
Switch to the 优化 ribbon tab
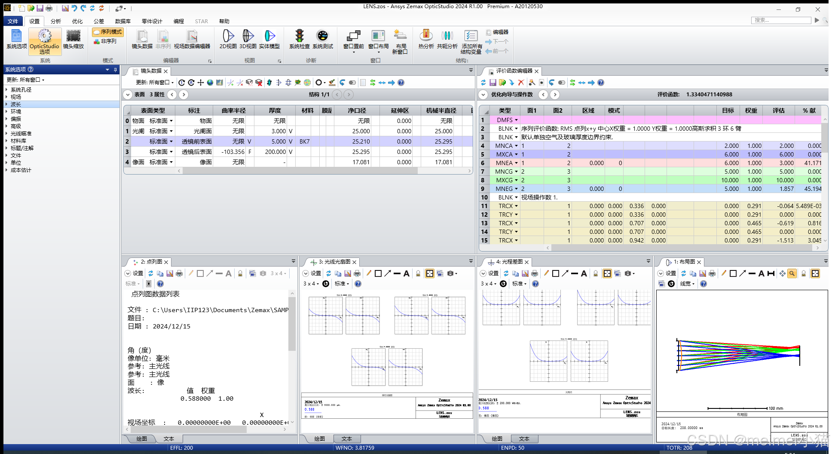point(77,21)
